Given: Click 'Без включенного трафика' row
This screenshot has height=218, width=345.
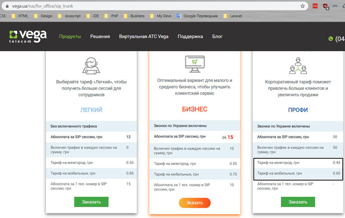Looking at the screenshot, I should pyautogui.click(x=91, y=126).
